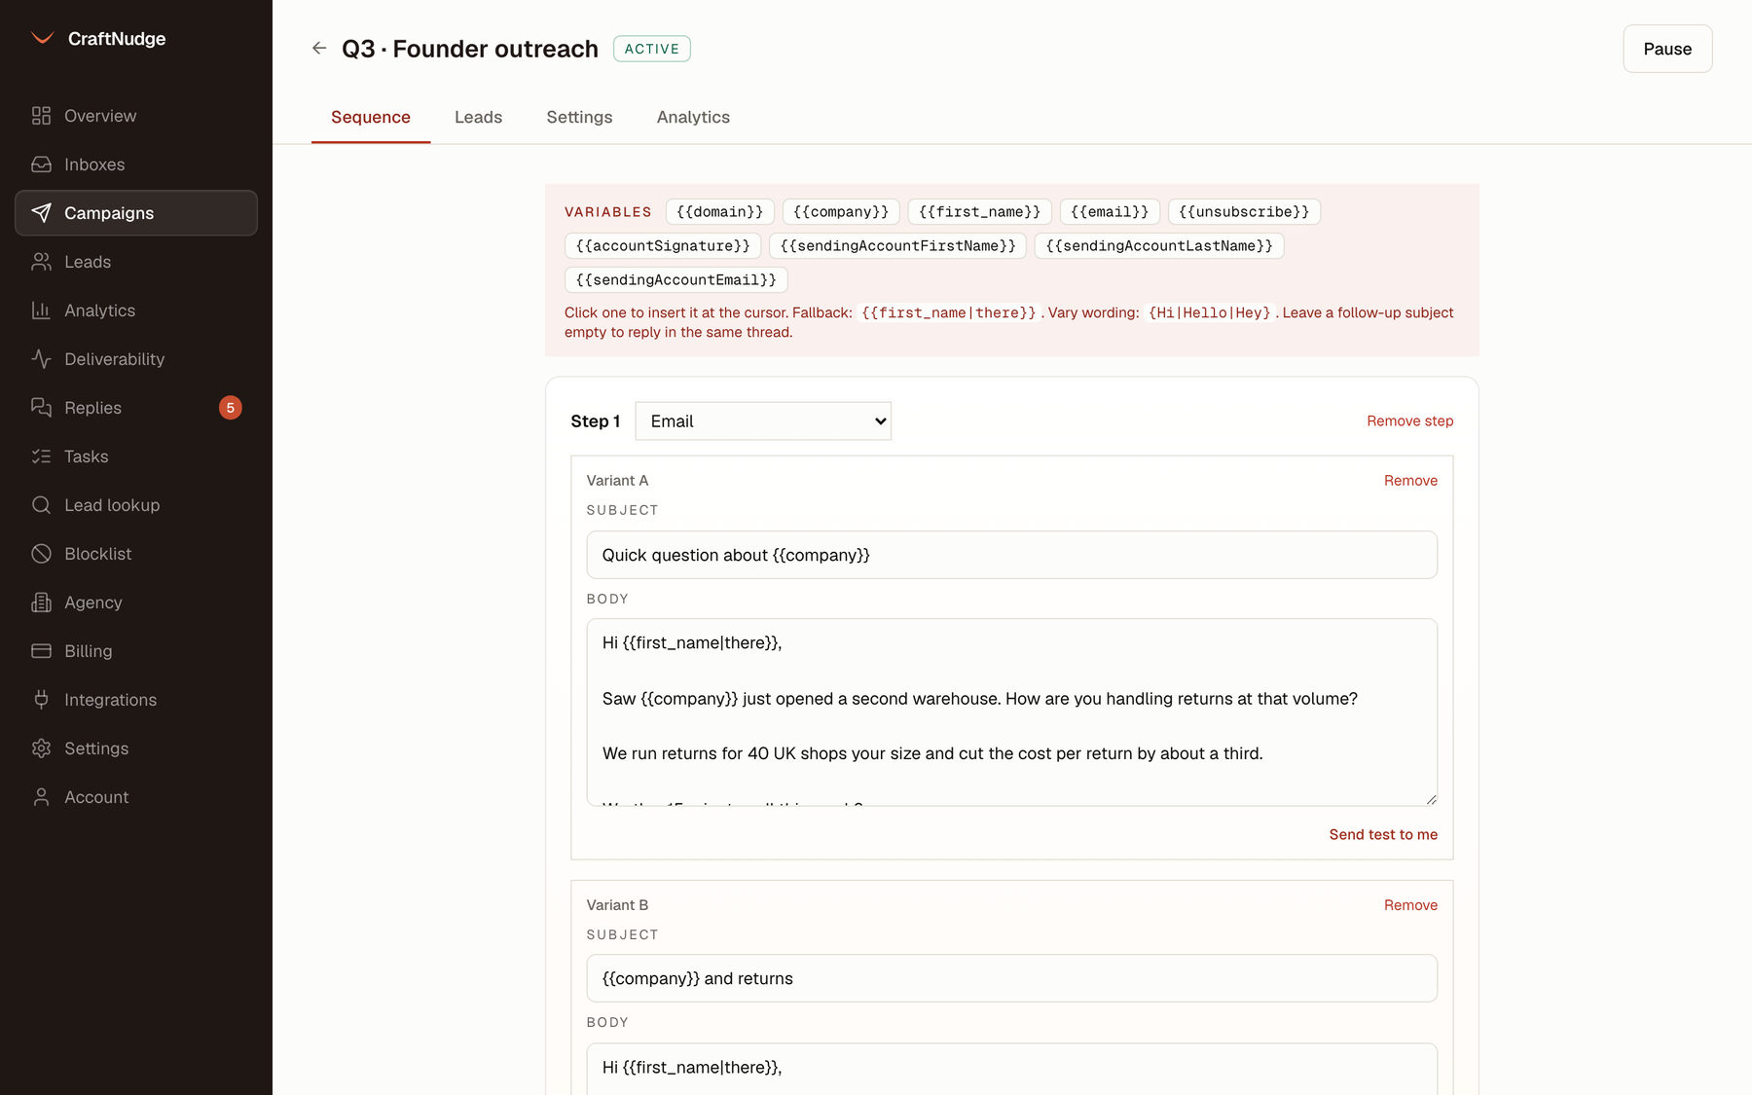The width and height of the screenshot is (1752, 1095).
Task: Insert the {{domain}} variable
Action: [720, 212]
